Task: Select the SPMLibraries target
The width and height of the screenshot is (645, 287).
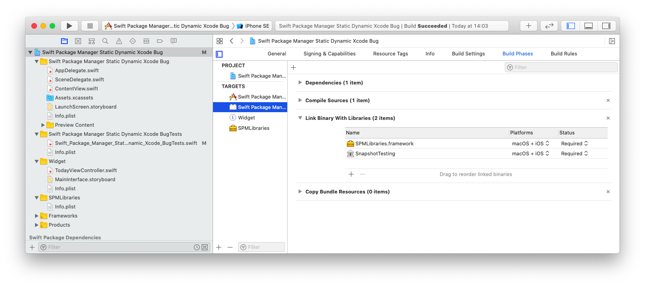Action: click(x=250, y=128)
